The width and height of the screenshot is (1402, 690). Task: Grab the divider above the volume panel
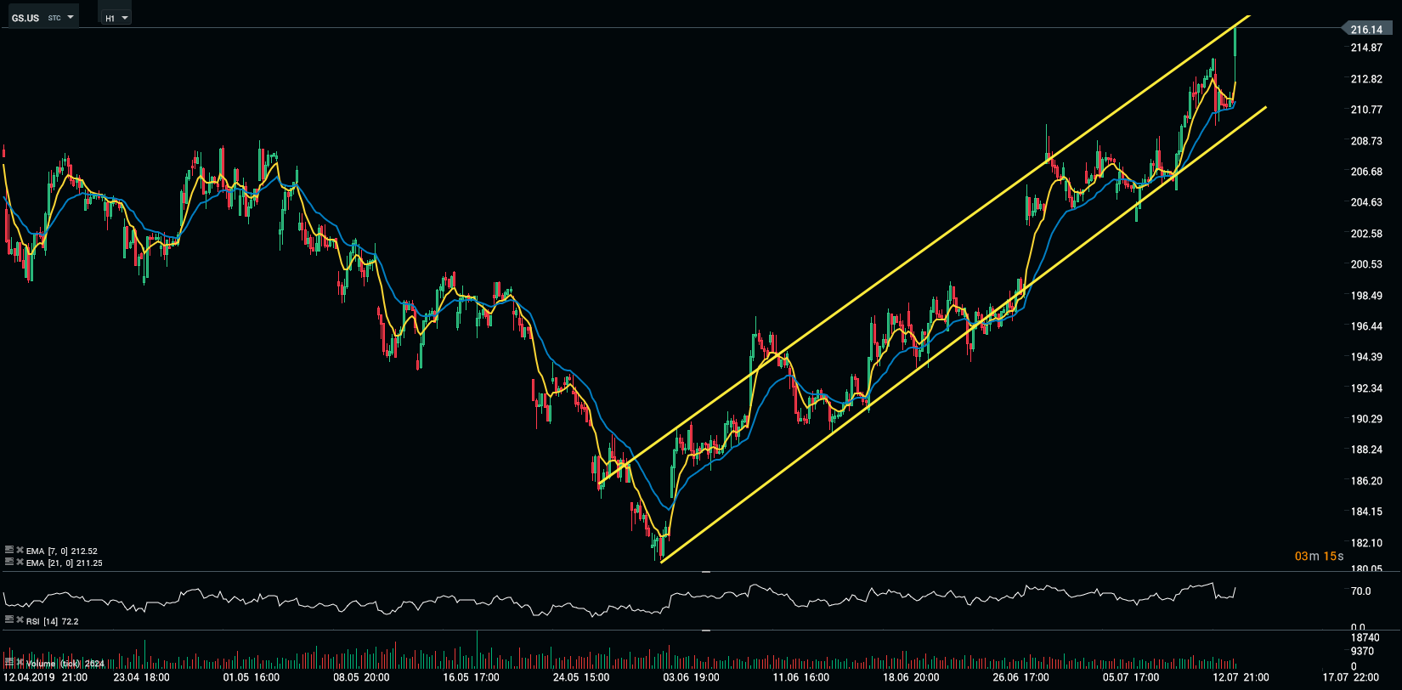(705, 631)
